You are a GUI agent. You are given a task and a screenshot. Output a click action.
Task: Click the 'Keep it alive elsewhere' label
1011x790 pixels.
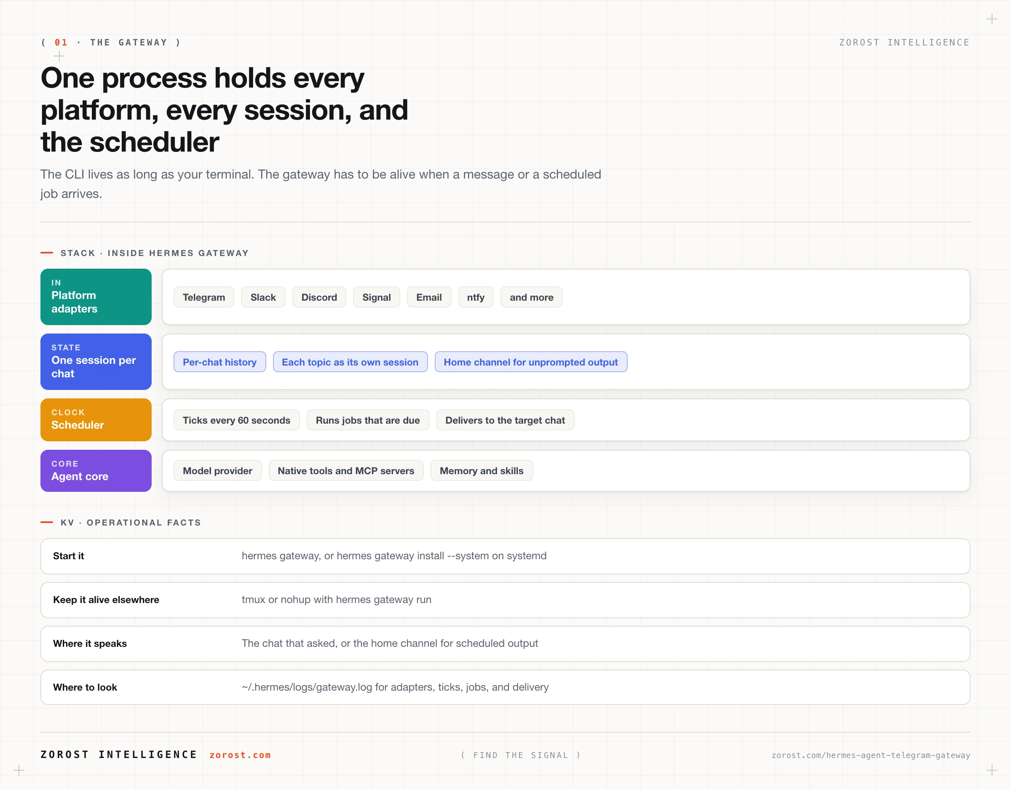tap(106, 600)
